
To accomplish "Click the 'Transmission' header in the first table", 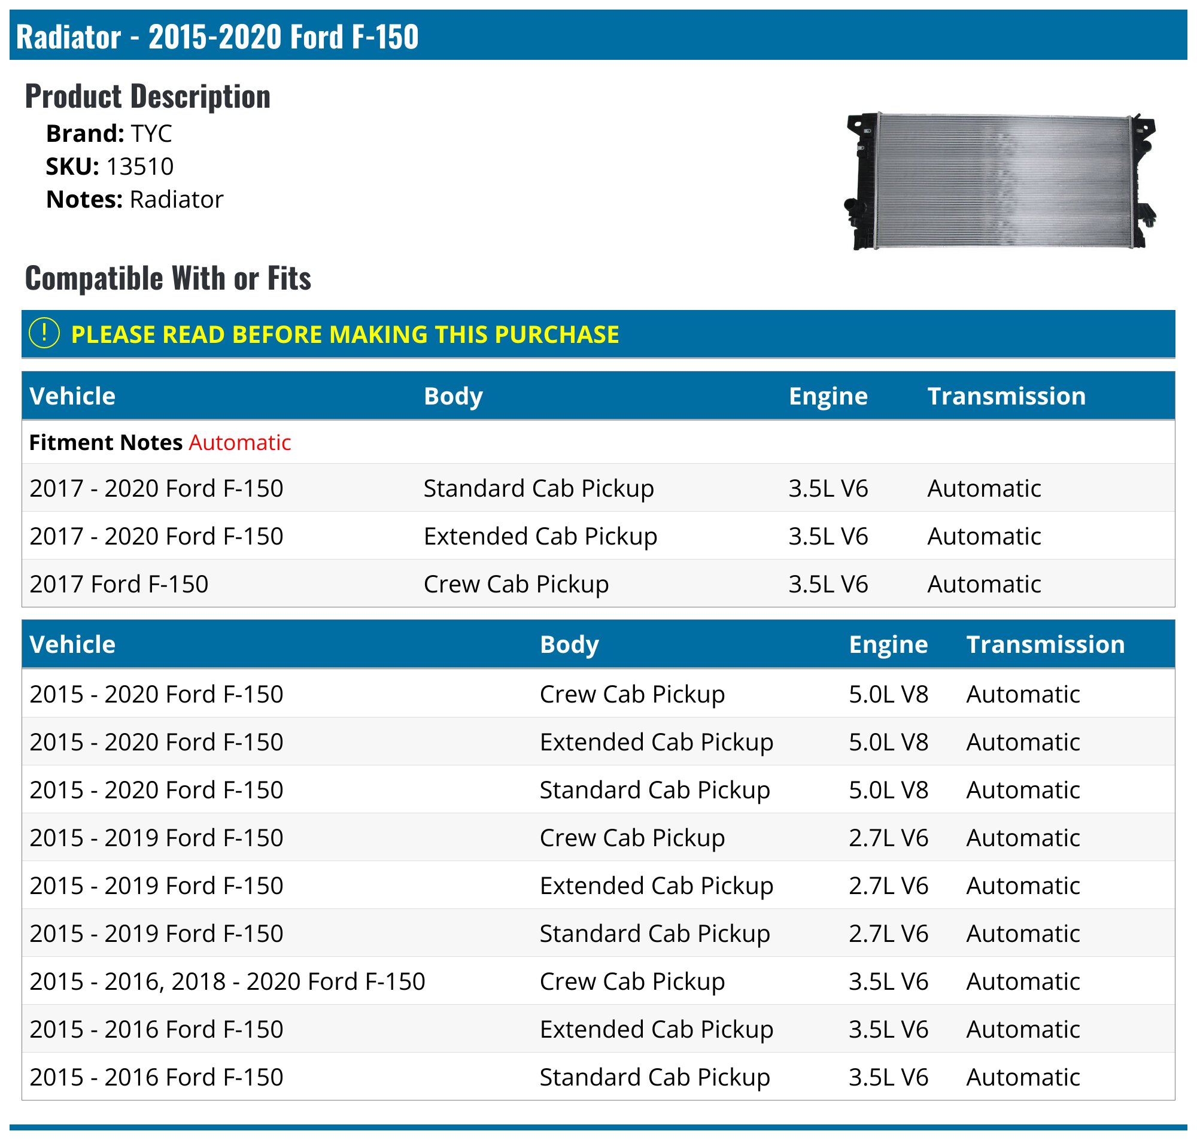I will [1006, 396].
